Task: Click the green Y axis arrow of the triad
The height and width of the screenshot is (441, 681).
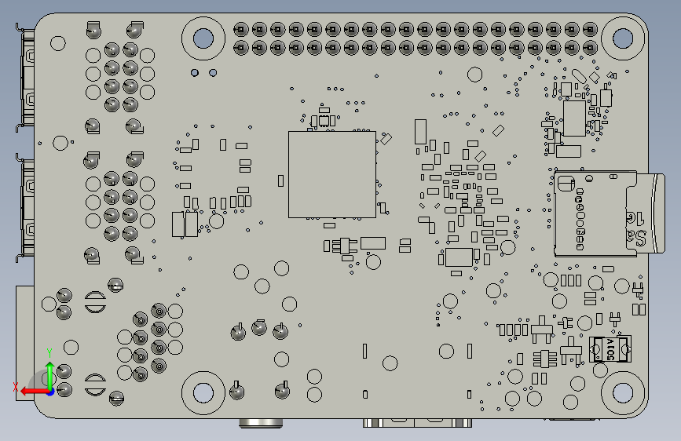Action: click(x=50, y=374)
